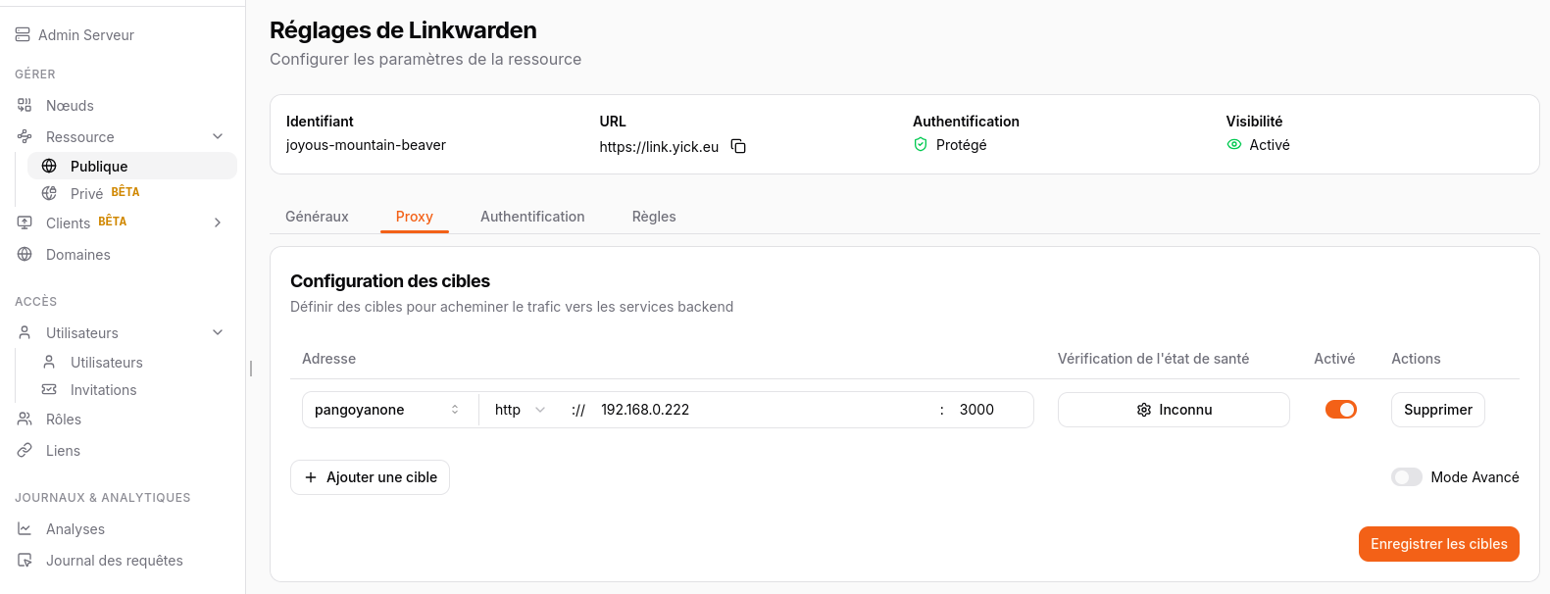Disable the target's Activé toggle
The image size is (1550, 594).
coord(1340,409)
